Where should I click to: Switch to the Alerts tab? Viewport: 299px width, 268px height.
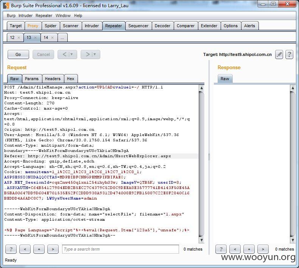(x=249, y=26)
